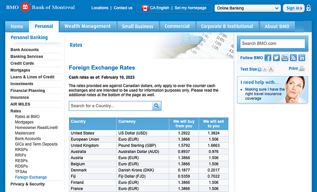
Task: Open RRSPs rates sub-link
Action: click(x=21, y=150)
